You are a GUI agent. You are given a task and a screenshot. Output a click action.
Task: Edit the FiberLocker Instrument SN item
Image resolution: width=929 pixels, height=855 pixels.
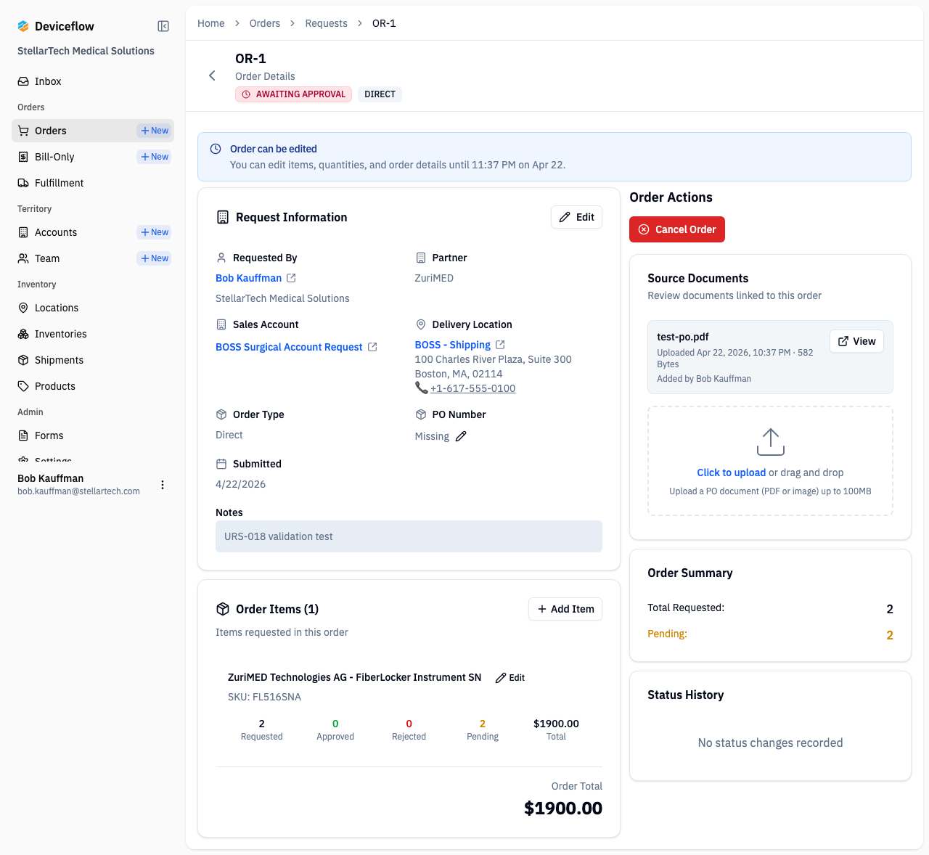tap(510, 678)
